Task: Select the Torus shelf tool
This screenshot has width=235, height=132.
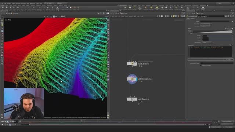Action: (x=14, y=8)
